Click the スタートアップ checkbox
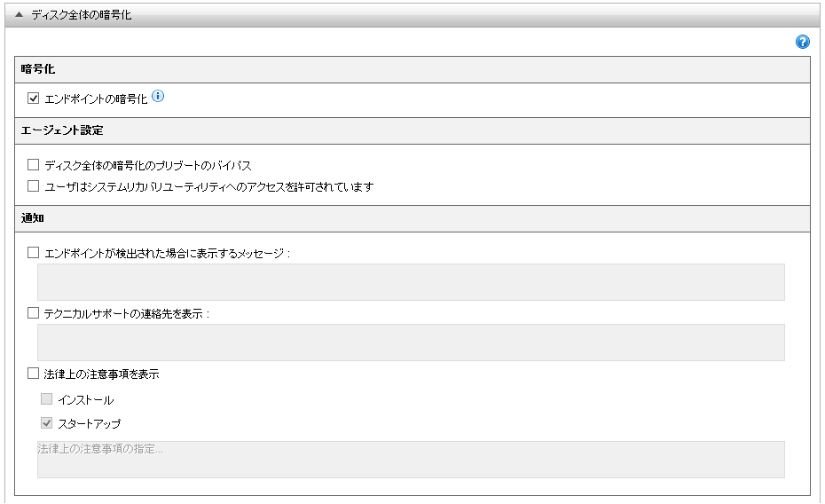The width and height of the screenshot is (825, 504). [x=47, y=423]
